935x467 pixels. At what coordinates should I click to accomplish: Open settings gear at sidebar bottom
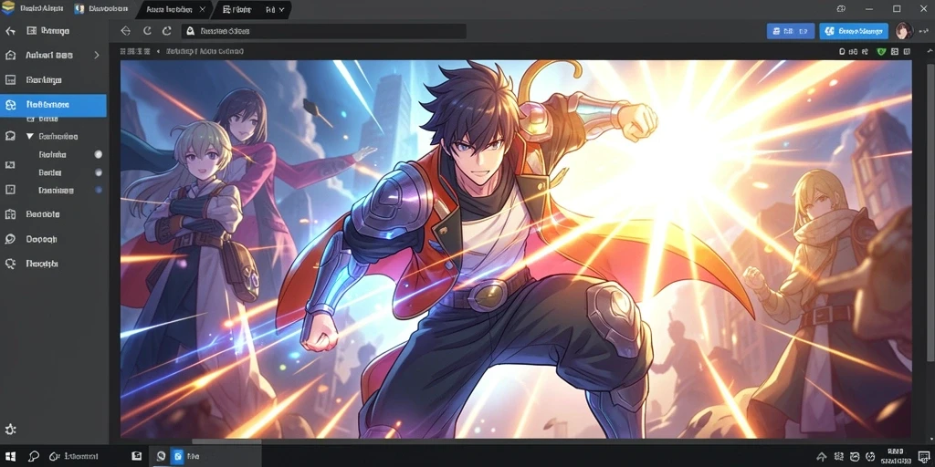point(9,430)
